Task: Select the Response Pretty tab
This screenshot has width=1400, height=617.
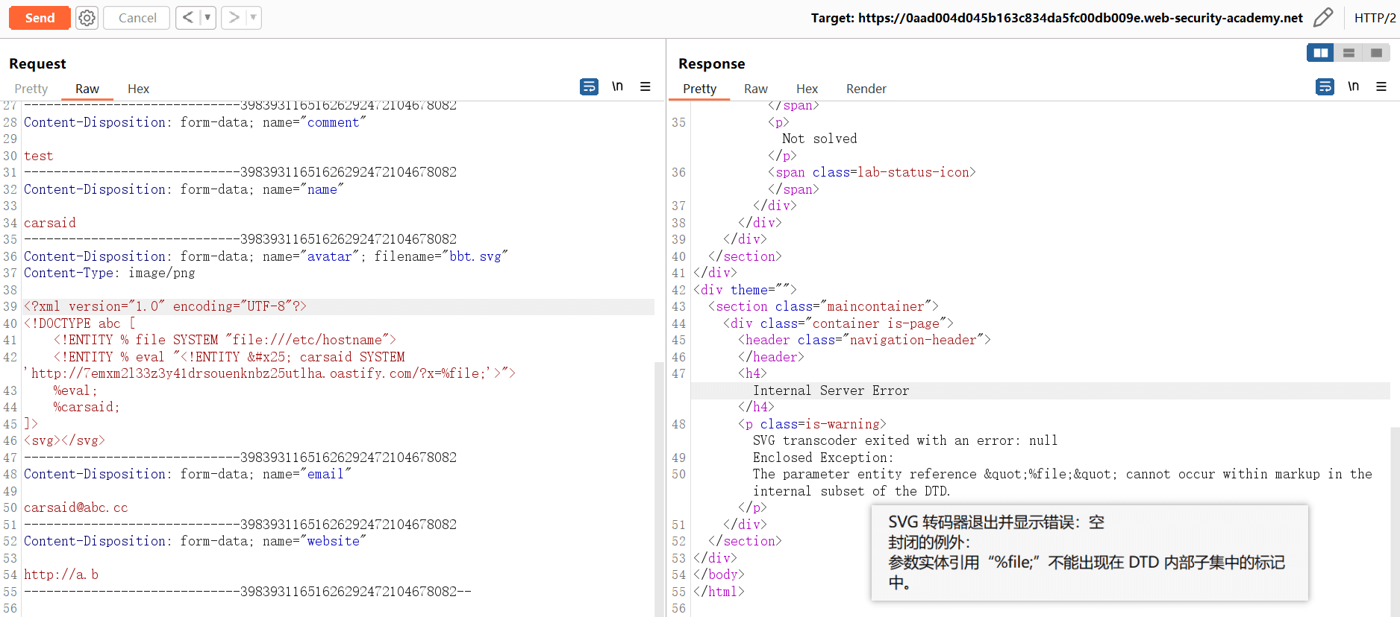Action: pos(699,89)
